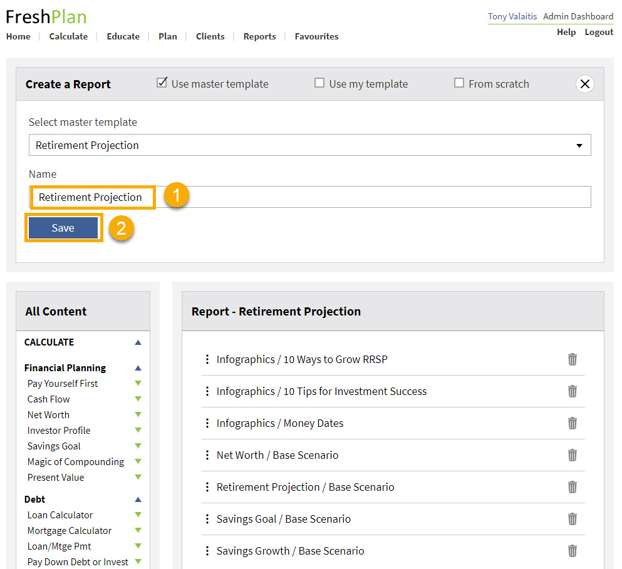Remove the Infographics / Money Dates row
The height and width of the screenshot is (569, 622).
[x=572, y=423]
